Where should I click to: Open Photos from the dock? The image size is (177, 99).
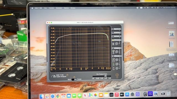click(95, 95)
